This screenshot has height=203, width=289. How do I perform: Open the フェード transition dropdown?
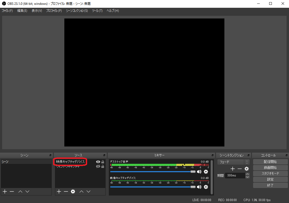coord(233,162)
